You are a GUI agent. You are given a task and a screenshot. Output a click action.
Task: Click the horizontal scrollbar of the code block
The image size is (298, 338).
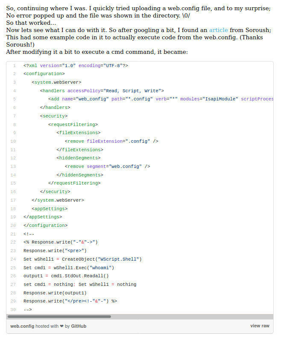coord(59,317)
